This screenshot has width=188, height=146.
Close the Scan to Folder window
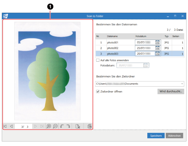[x=183, y=16]
